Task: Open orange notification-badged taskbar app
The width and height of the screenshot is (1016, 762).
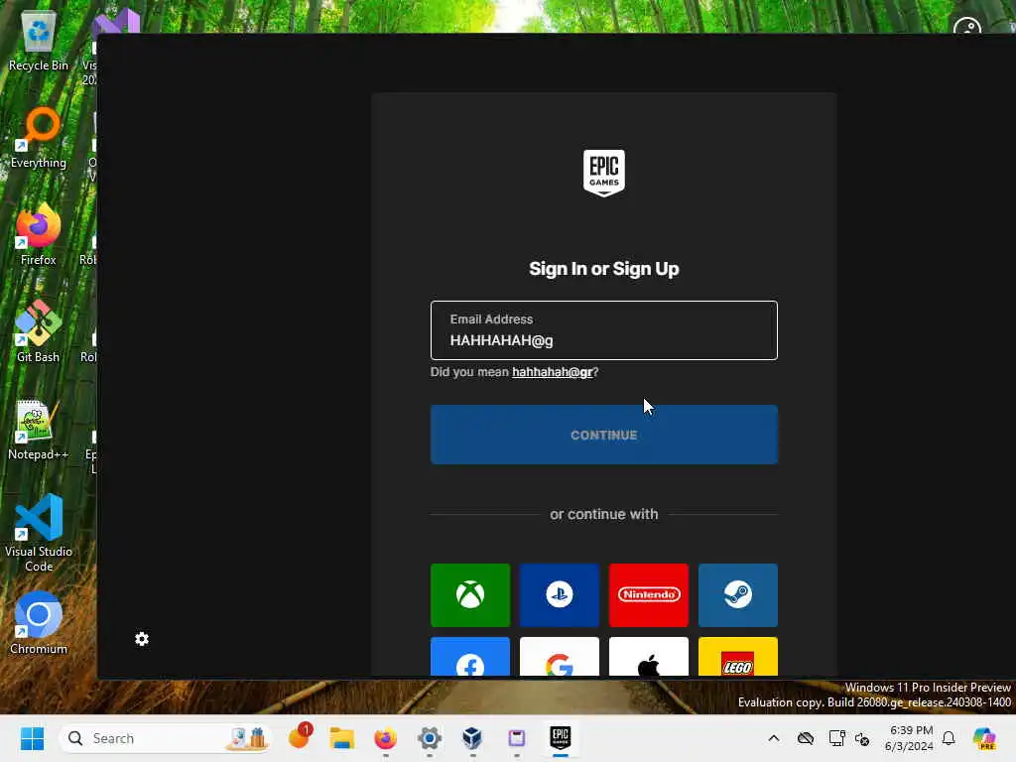Action: click(x=300, y=737)
